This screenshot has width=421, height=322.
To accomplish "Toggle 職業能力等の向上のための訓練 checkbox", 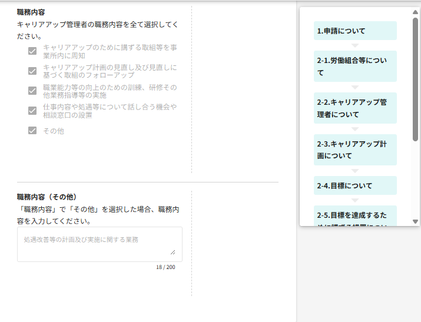I will click(32, 91).
